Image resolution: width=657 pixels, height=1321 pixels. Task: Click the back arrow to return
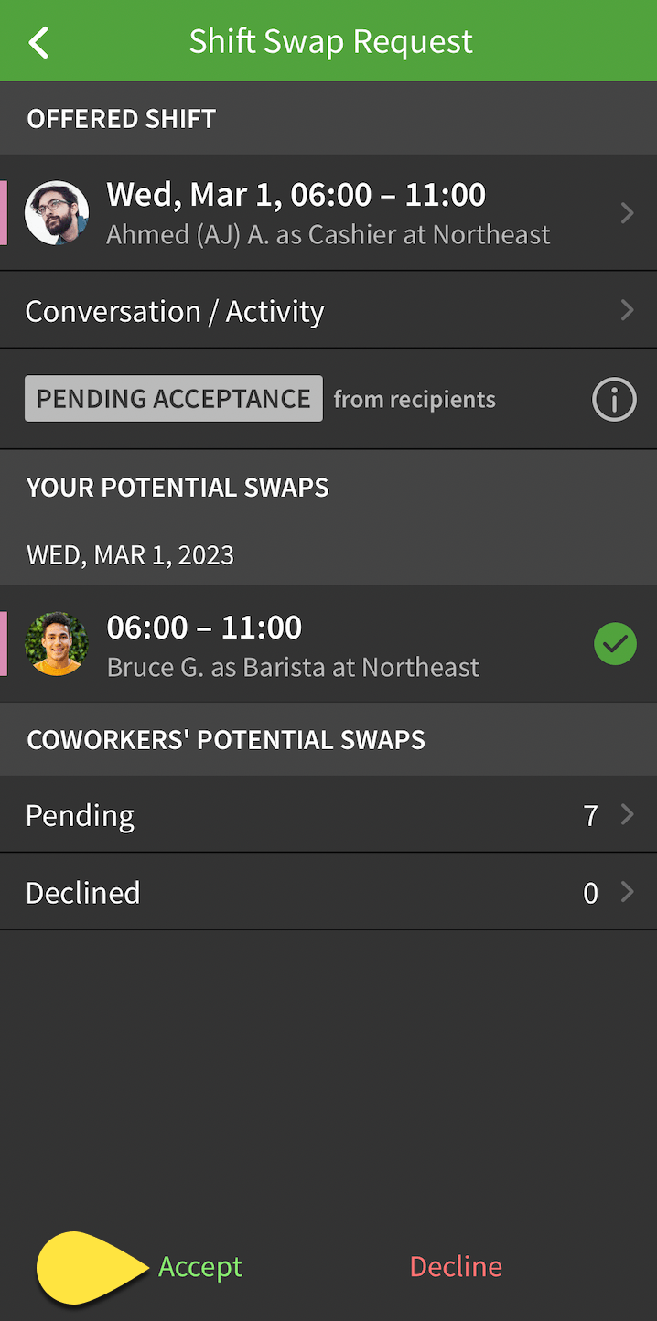(x=38, y=41)
